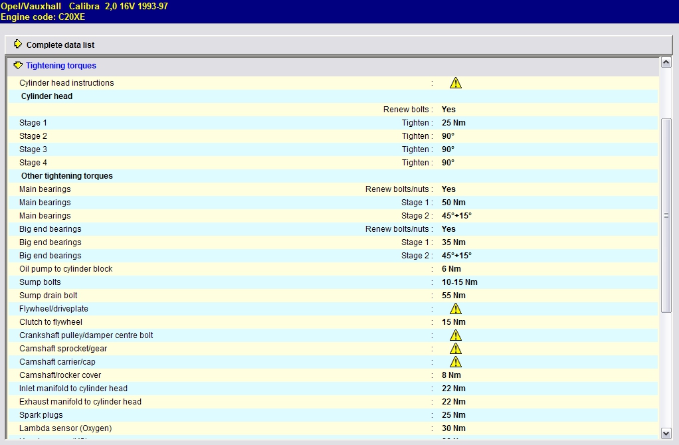Select the Oil pump to cylinder block row
This screenshot has height=445, width=679.
[333, 269]
